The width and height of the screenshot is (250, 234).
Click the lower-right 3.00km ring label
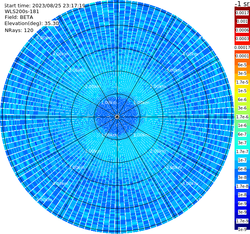pyautogui.click(x=174, y=167)
